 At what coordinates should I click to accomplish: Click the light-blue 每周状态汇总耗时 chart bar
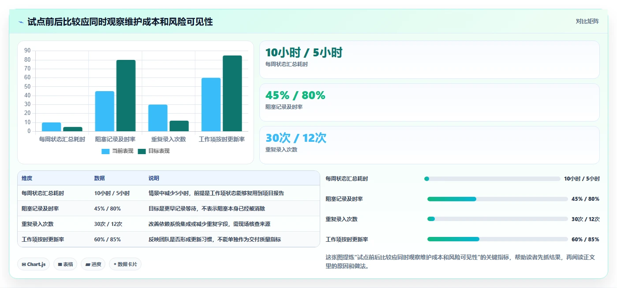point(52,127)
